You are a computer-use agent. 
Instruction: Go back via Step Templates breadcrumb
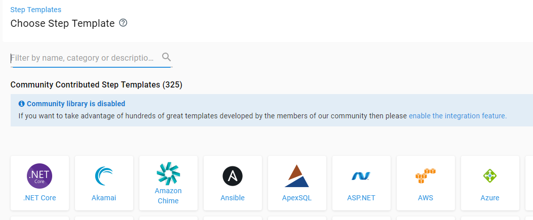(36, 10)
